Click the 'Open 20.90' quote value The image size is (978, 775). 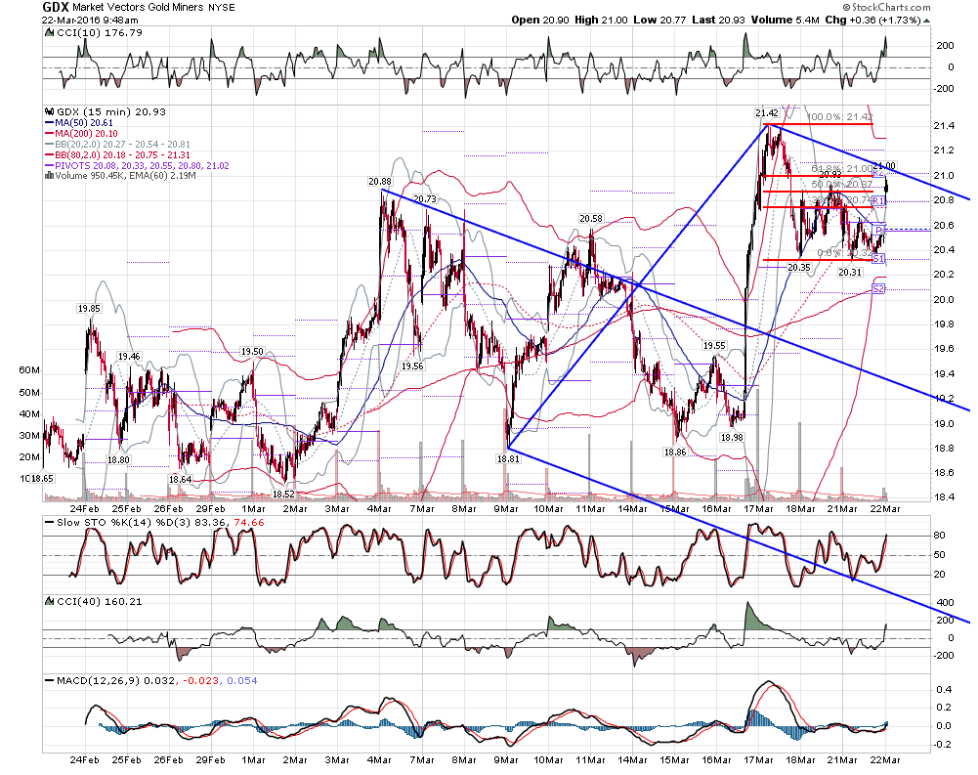click(x=540, y=20)
